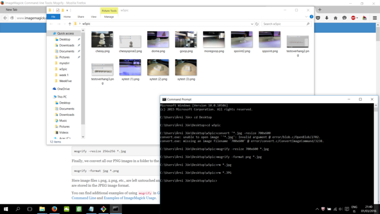Open the Explorer recent locations dropdown

tap(65, 24)
